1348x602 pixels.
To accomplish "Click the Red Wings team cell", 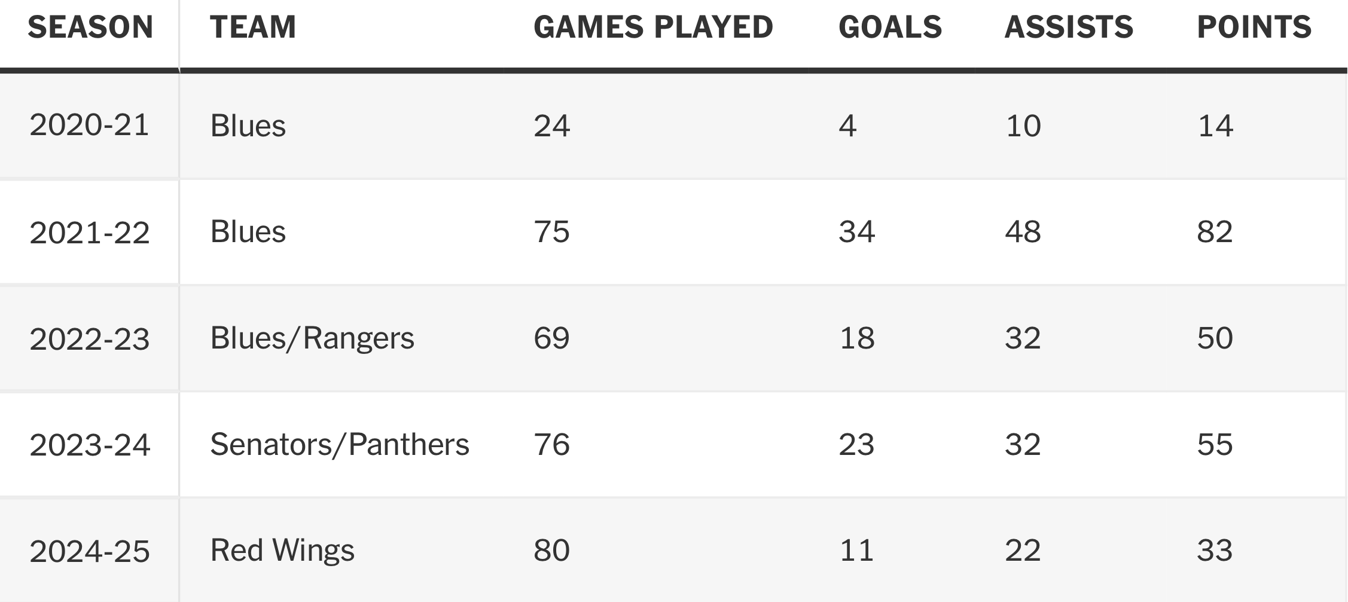I will 282,551.
